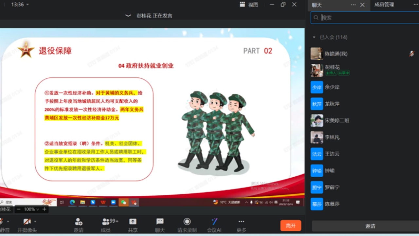The width and height of the screenshot is (419, 236).
Task: Switch to the 成员管理 tab
Action: click(384, 5)
